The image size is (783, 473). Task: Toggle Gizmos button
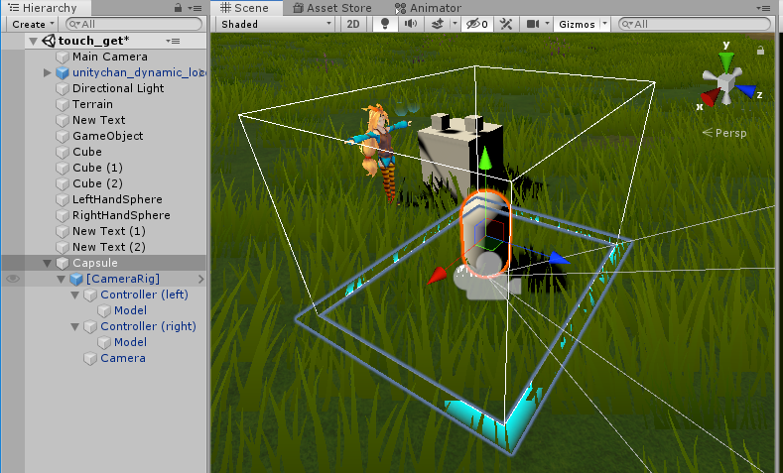pos(577,24)
